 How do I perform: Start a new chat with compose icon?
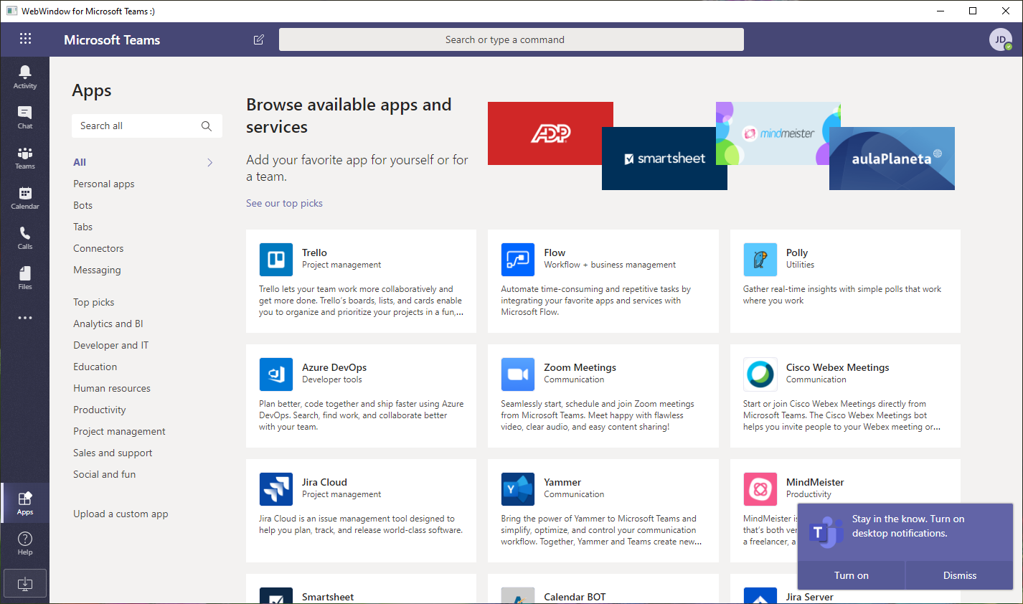coord(259,39)
